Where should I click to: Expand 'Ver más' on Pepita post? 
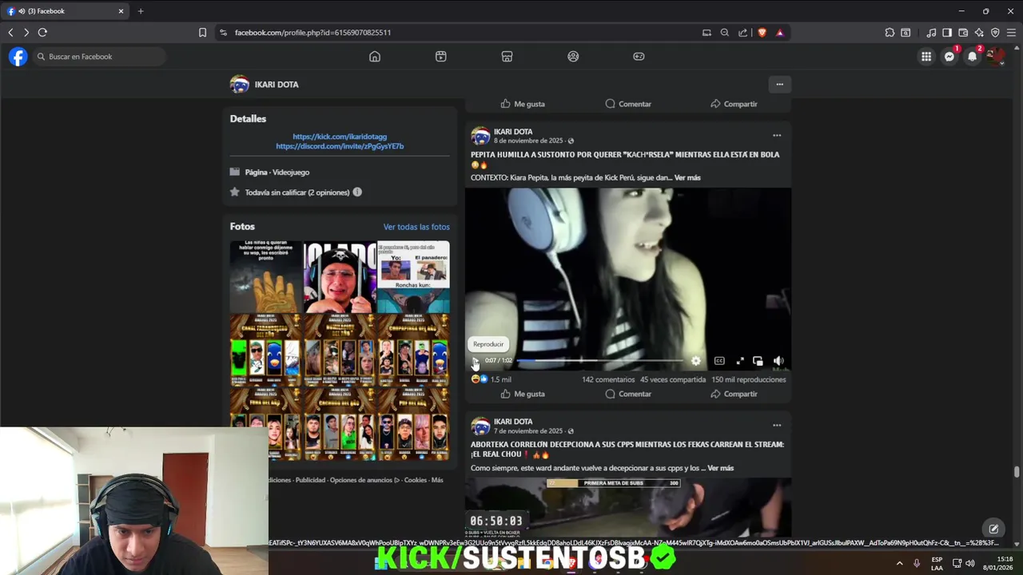(x=687, y=177)
